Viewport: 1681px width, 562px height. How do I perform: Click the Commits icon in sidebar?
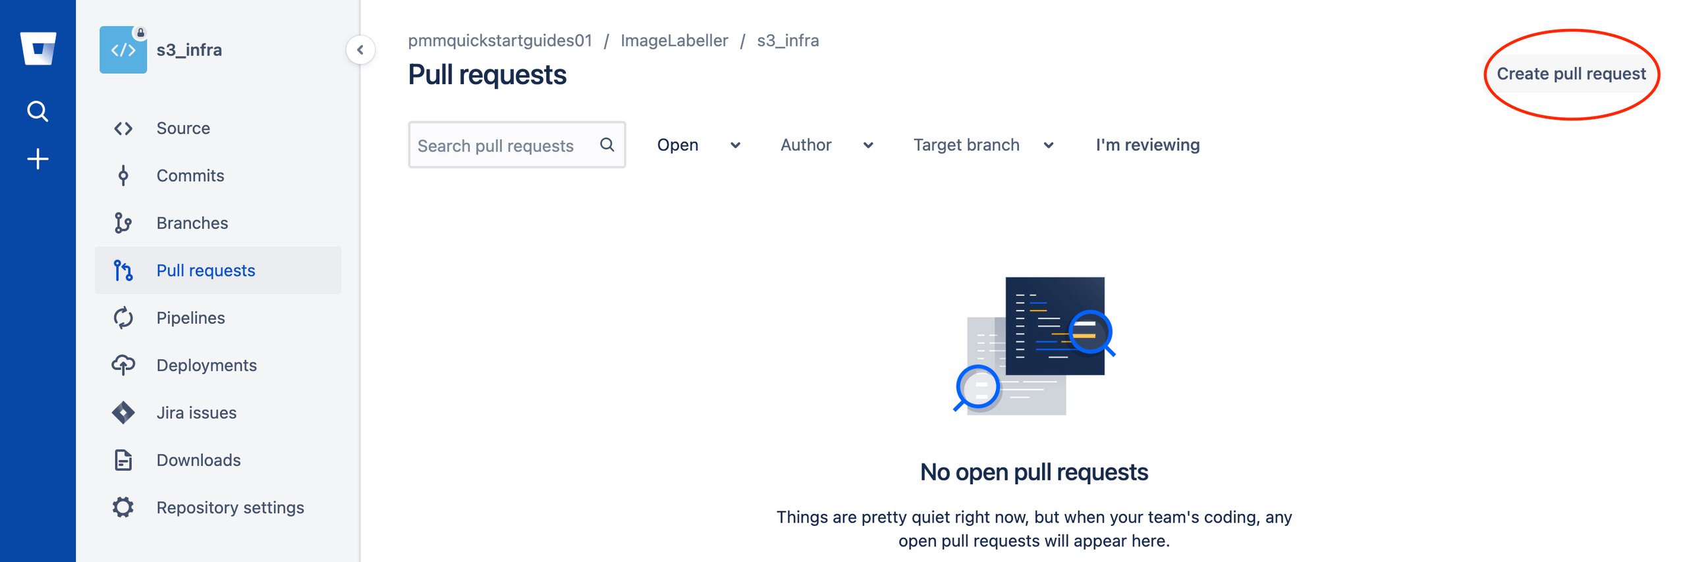[x=123, y=176]
